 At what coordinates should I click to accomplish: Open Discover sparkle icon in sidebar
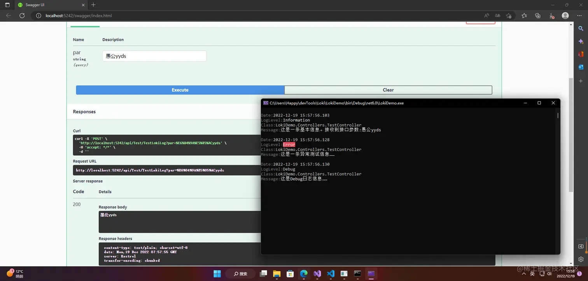[581, 41]
